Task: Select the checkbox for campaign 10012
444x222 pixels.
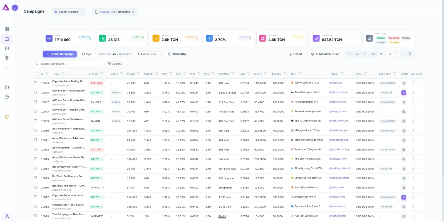Action: coord(35,149)
